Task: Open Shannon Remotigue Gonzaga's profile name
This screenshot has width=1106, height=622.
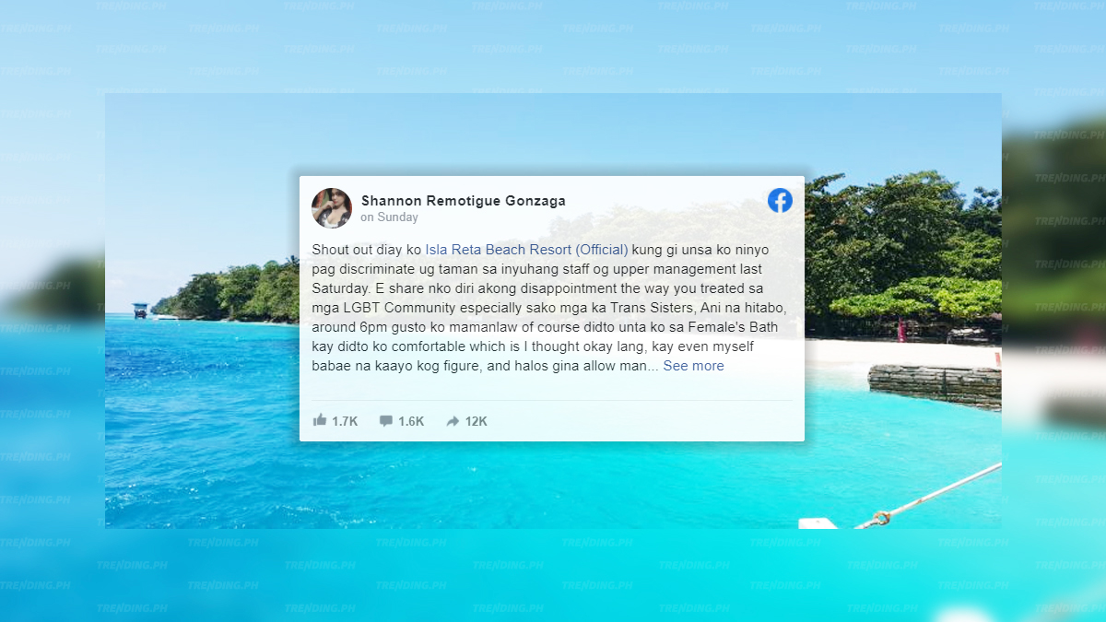Action: [x=464, y=200]
